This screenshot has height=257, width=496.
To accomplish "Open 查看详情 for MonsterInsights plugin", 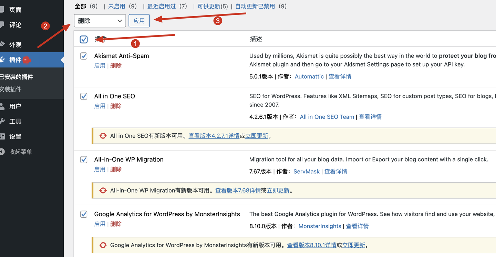I will pos(358,226).
